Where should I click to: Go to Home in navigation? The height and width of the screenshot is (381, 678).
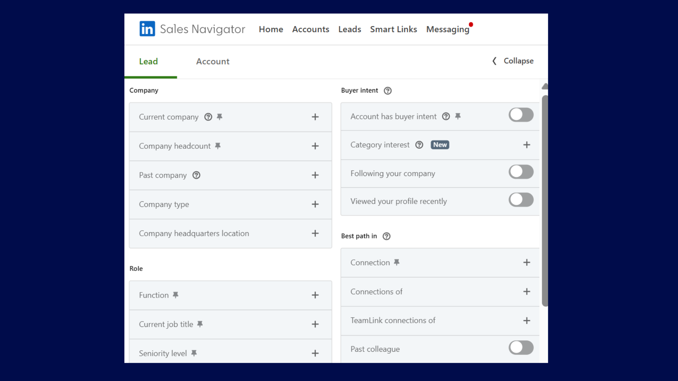point(271,29)
